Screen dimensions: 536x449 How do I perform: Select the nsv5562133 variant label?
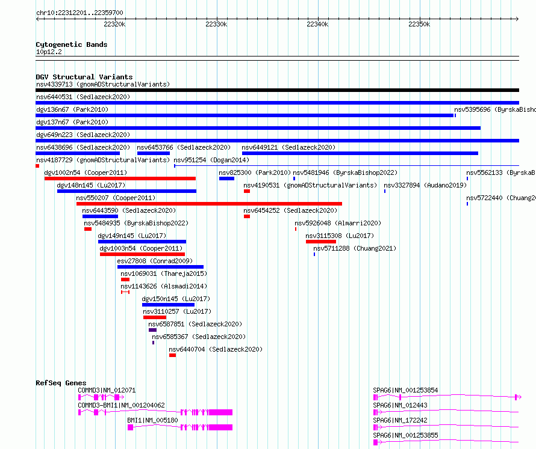(x=501, y=173)
